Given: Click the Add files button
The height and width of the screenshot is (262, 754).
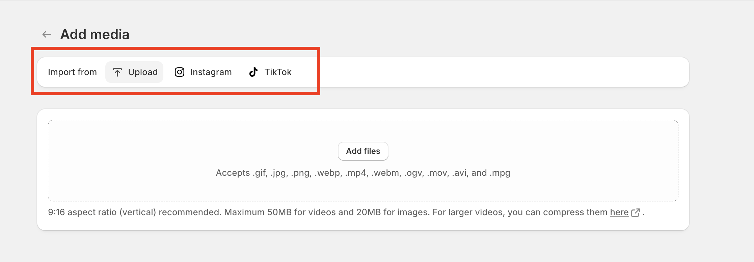Looking at the screenshot, I should [363, 151].
